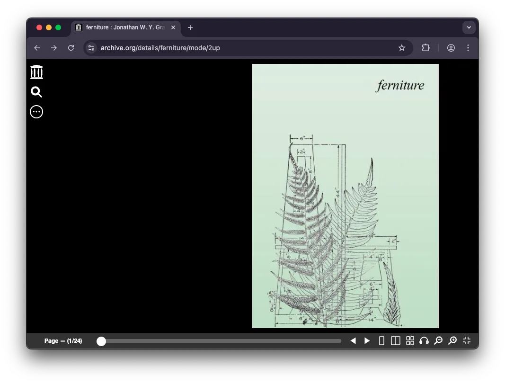Flip to the previous page arrow
Image resolution: width=505 pixels, height=384 pixels.
coord(353,341)
